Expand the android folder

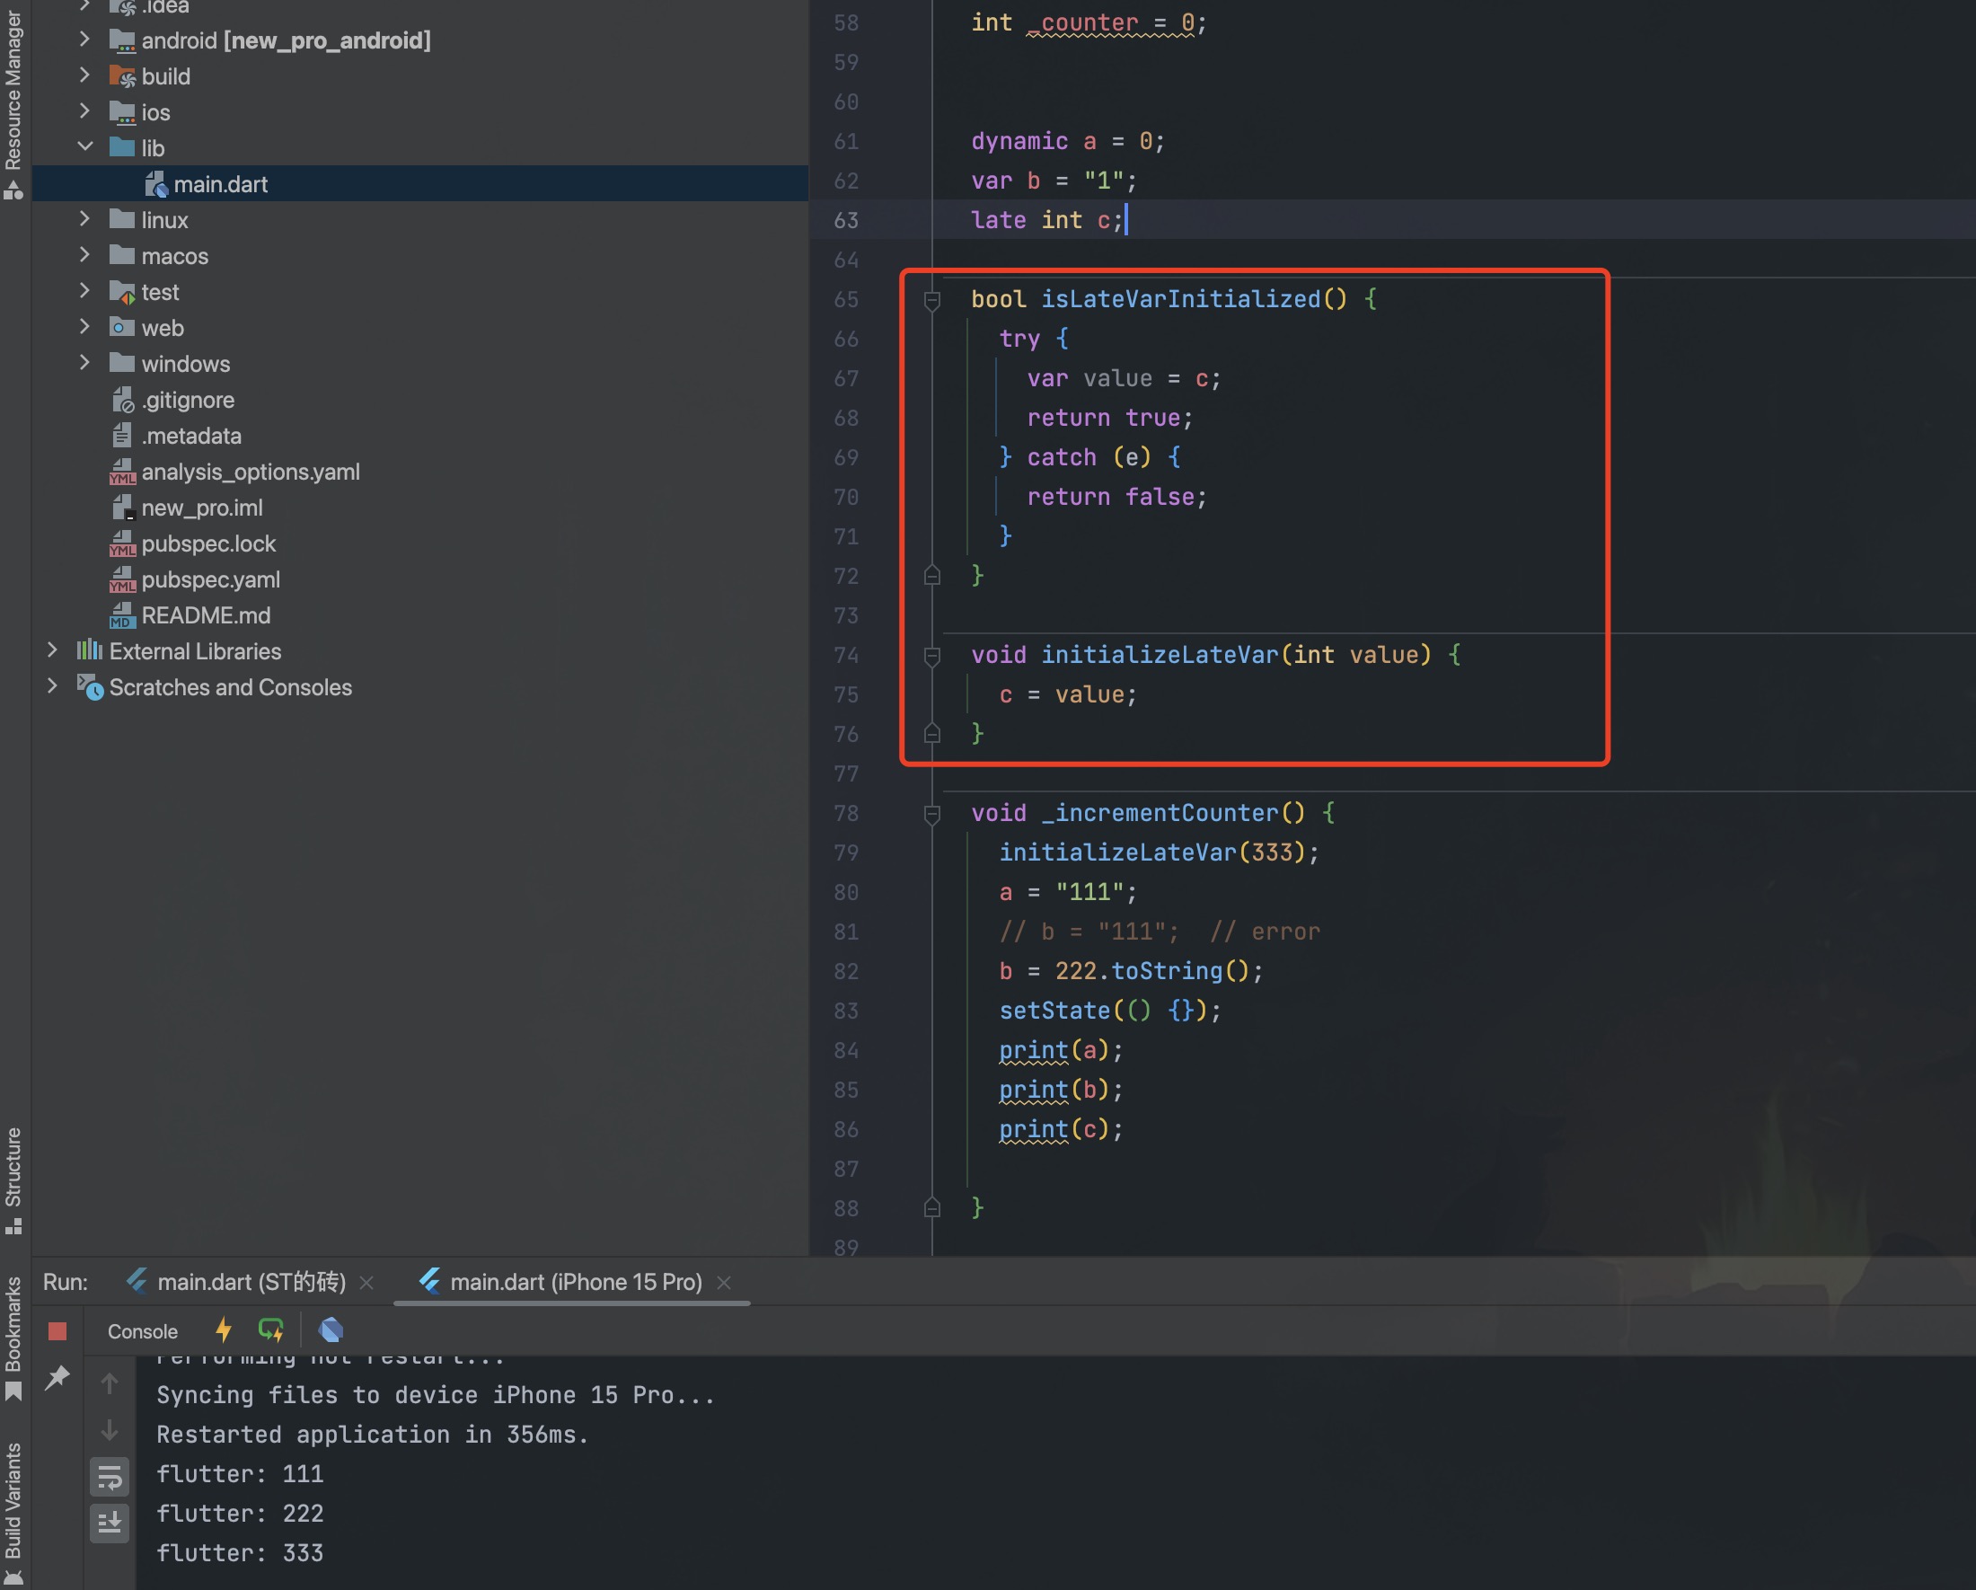pos(84,40)
